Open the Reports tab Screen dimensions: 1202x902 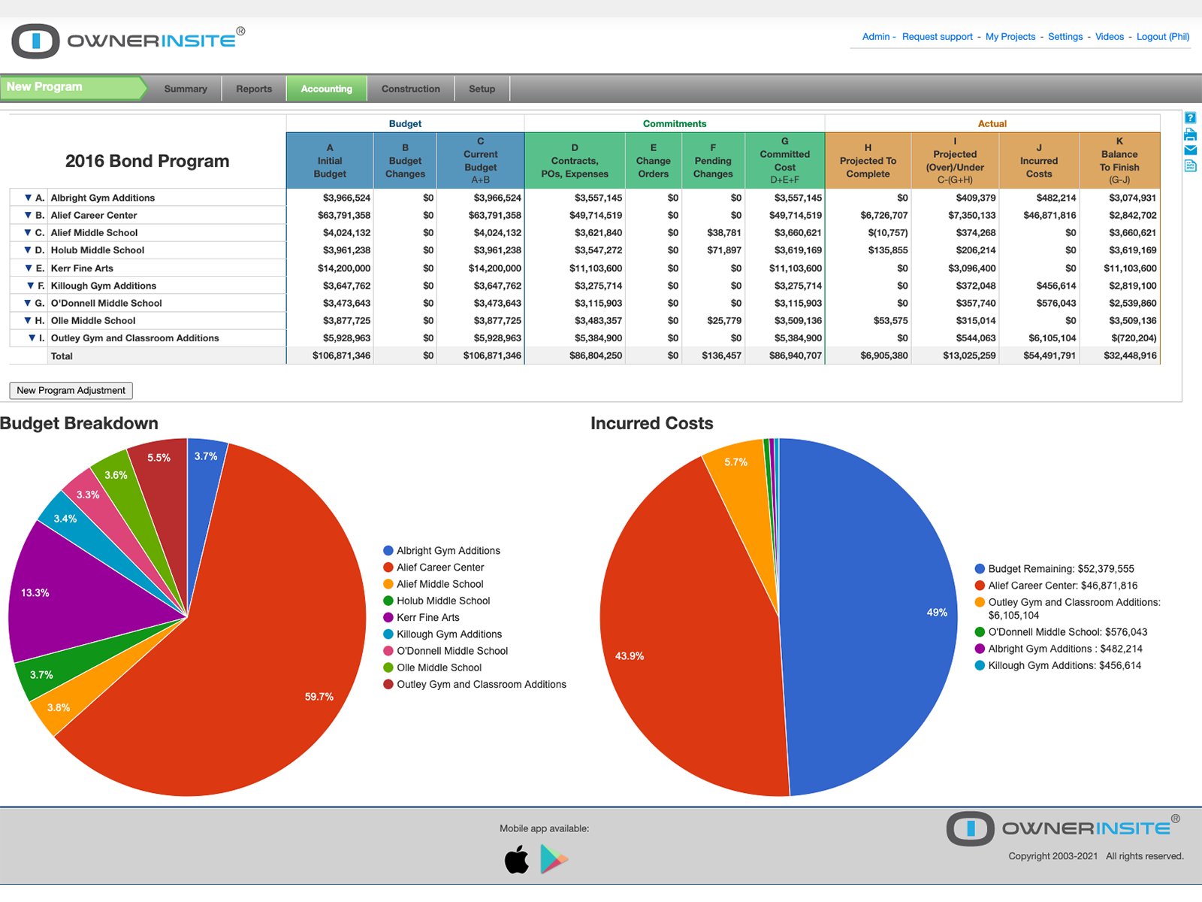pyautogui.click(x=253, y=88)
